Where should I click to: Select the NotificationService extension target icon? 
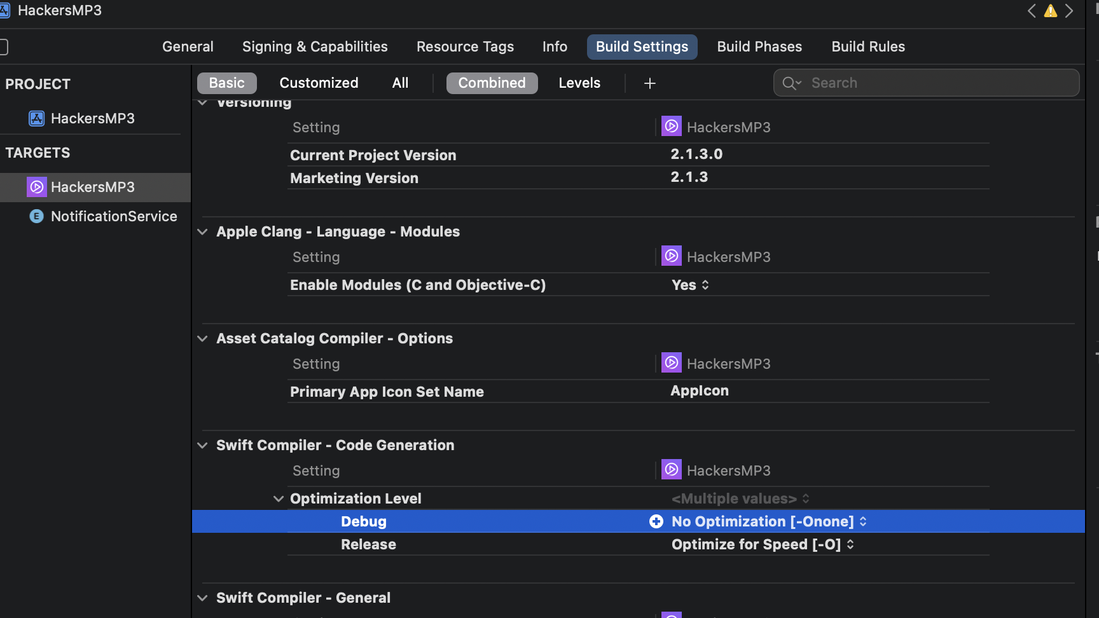click(37, 216)
